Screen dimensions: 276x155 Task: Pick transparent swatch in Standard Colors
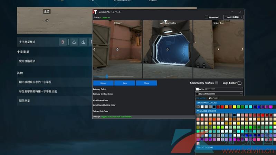coord(198,107)
